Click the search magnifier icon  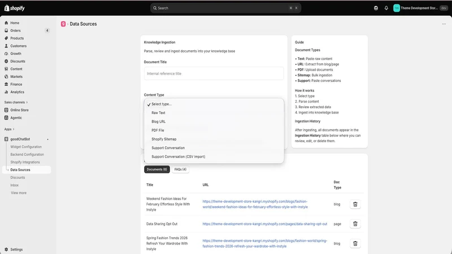tap(155, 8)
